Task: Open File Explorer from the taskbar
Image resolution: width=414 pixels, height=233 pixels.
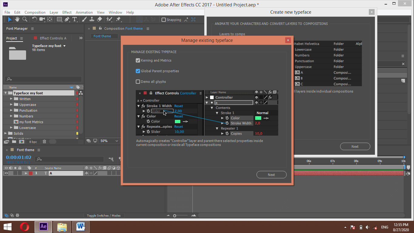Action: [x=62, y=227]
